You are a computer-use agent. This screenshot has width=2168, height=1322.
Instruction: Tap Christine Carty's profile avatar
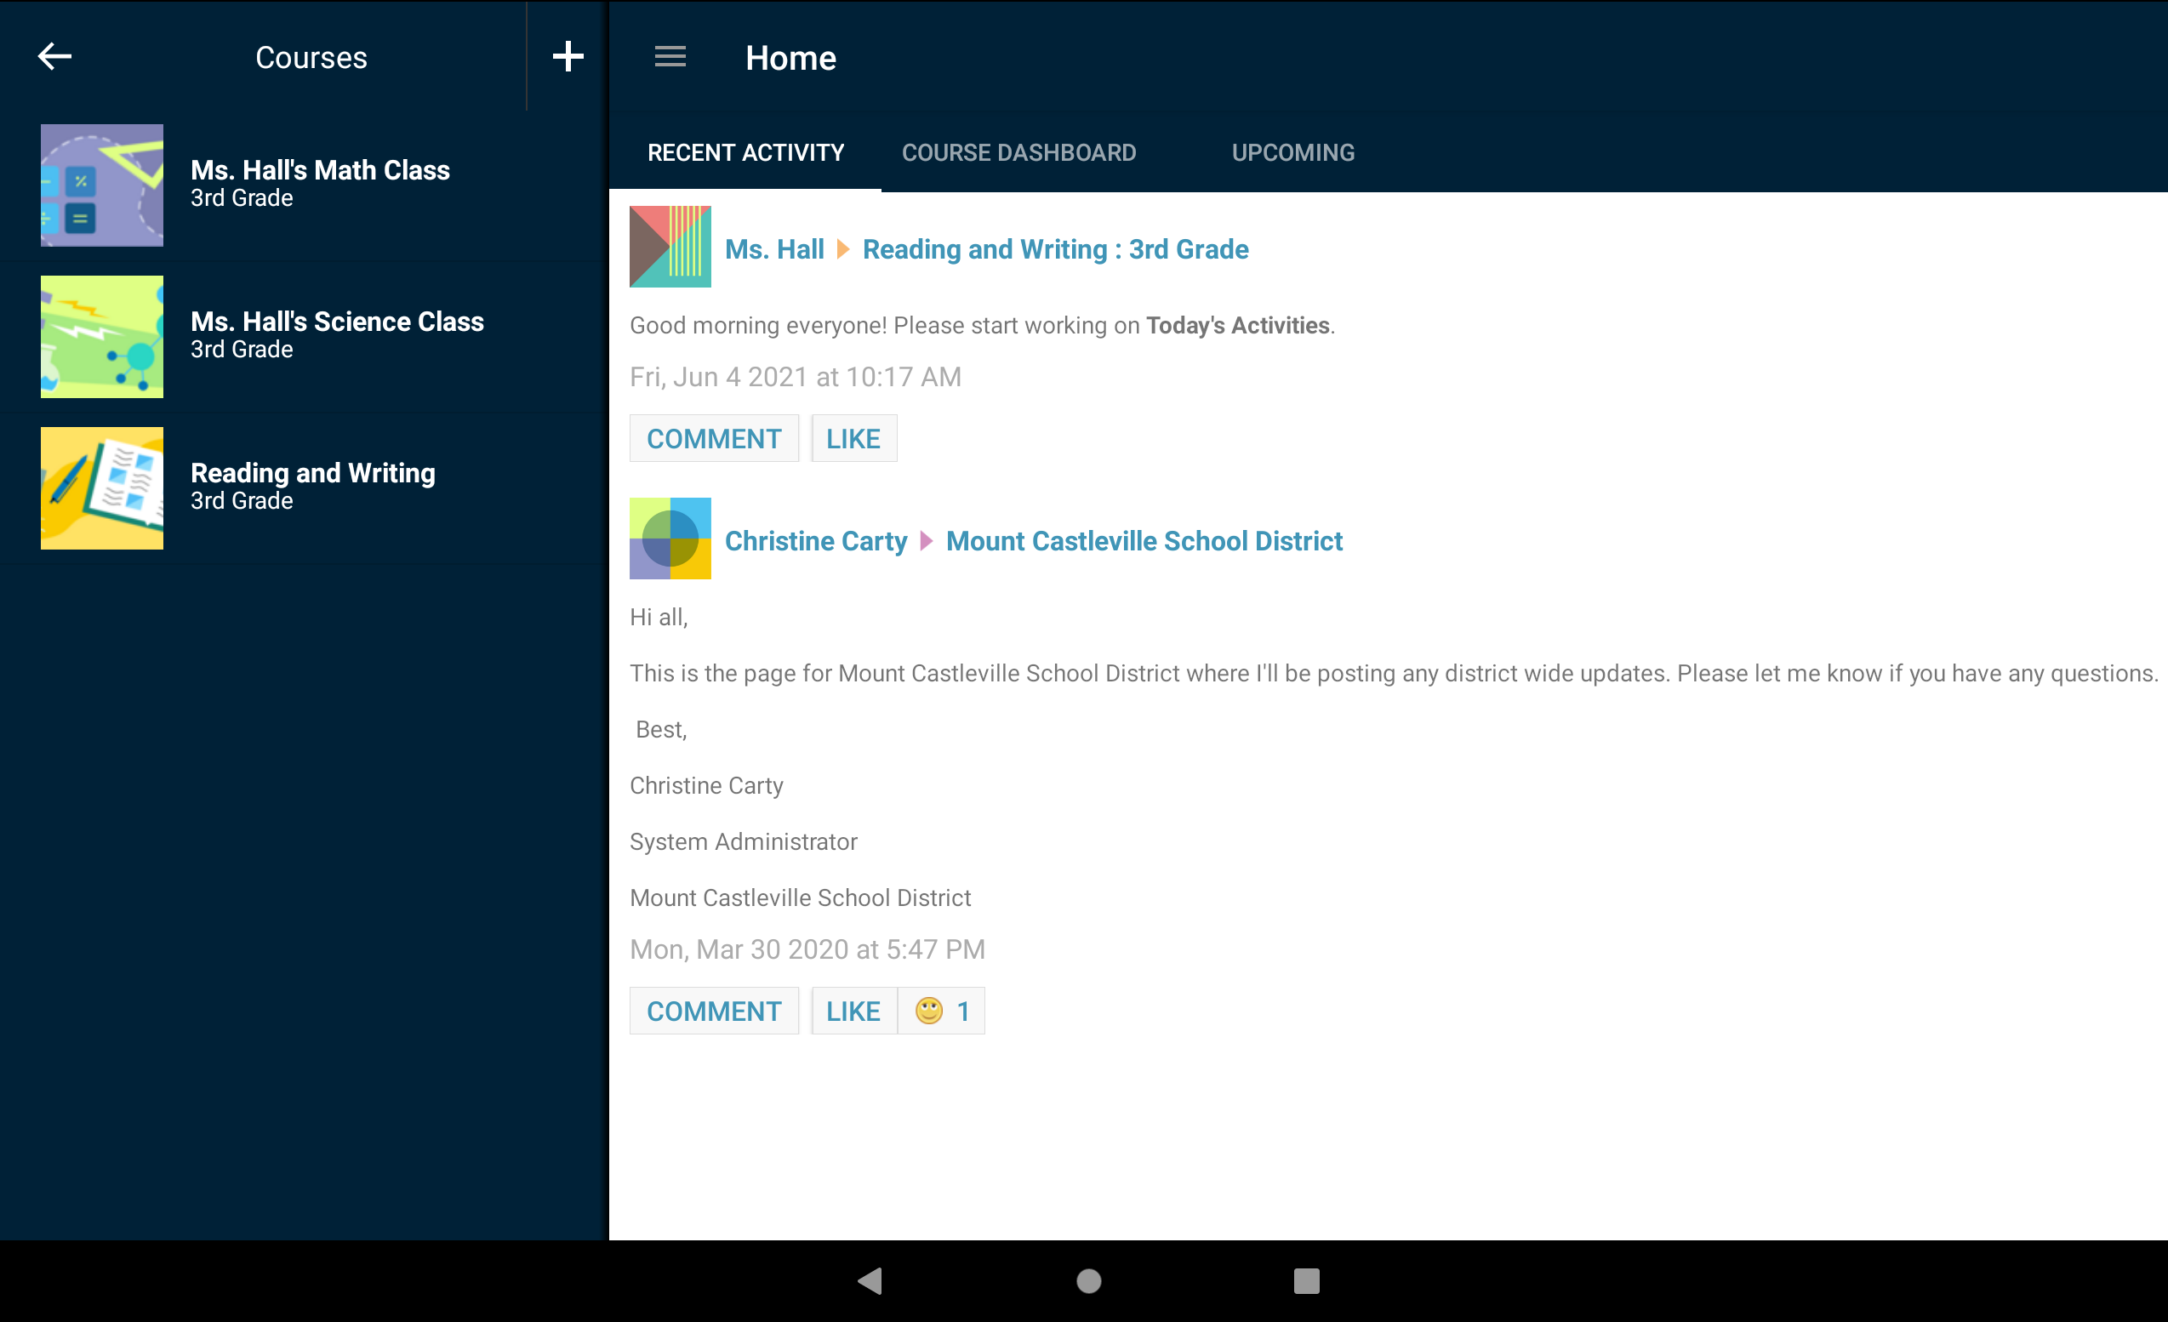[670, 538]
